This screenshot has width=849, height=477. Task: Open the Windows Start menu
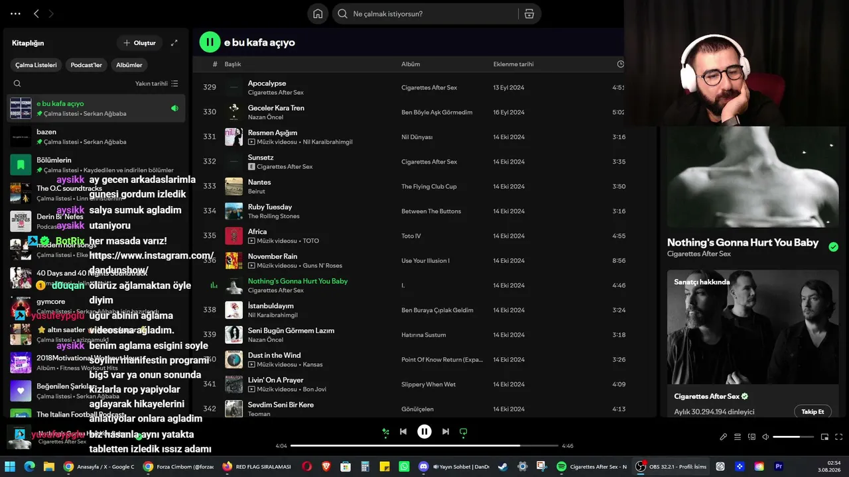(x=10, y=466)
